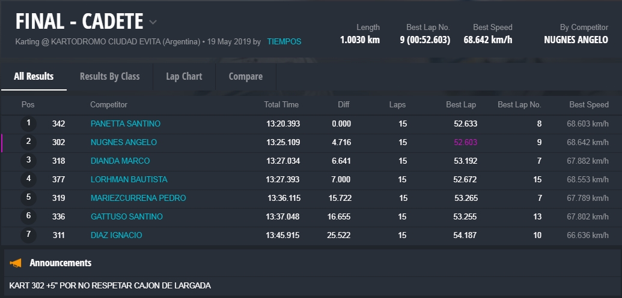
Task: Open competitor NUGNES ANGELO in results table
Action: pyautogui.click(x=124, y=142)
